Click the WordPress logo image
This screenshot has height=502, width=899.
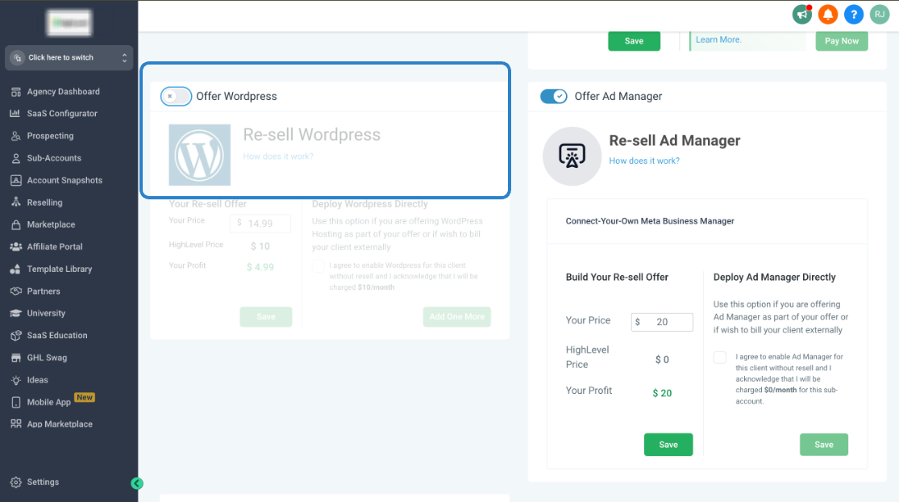click(199, 155)
